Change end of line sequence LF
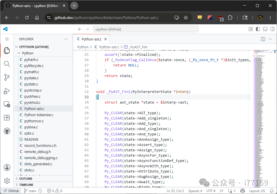 pyautogui.click(x=222, y=191)
